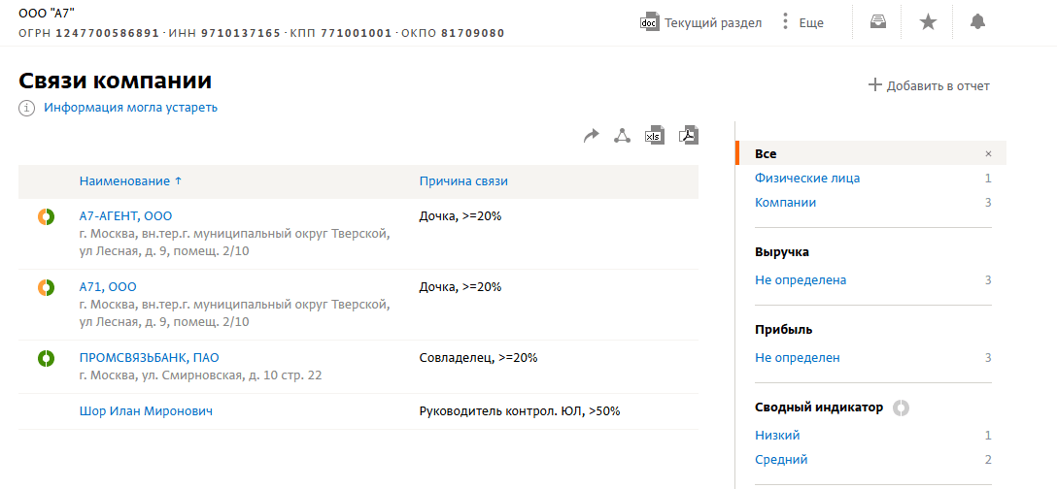Click the star favorites icon
1057x489 pixels.
click(x=928, y=22)
